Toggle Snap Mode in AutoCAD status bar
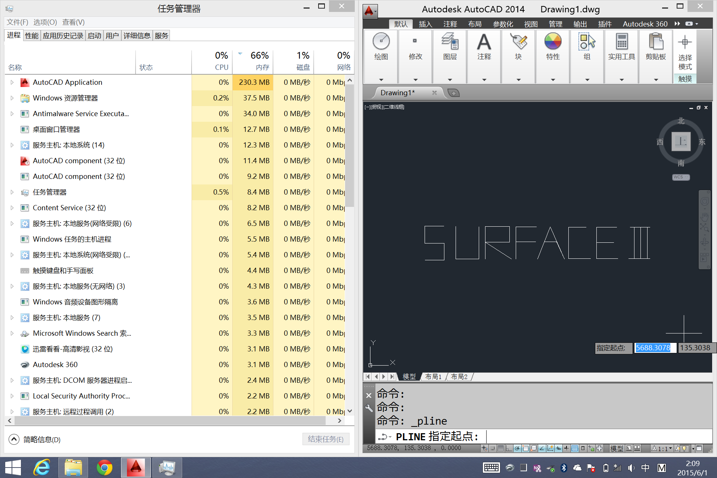 pyautogui.click(x=493, y=448)
